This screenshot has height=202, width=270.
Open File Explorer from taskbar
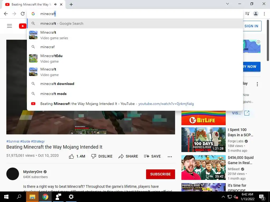32,197
